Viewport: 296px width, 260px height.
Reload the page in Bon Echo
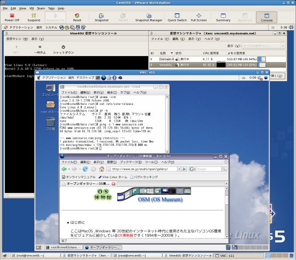85,169
